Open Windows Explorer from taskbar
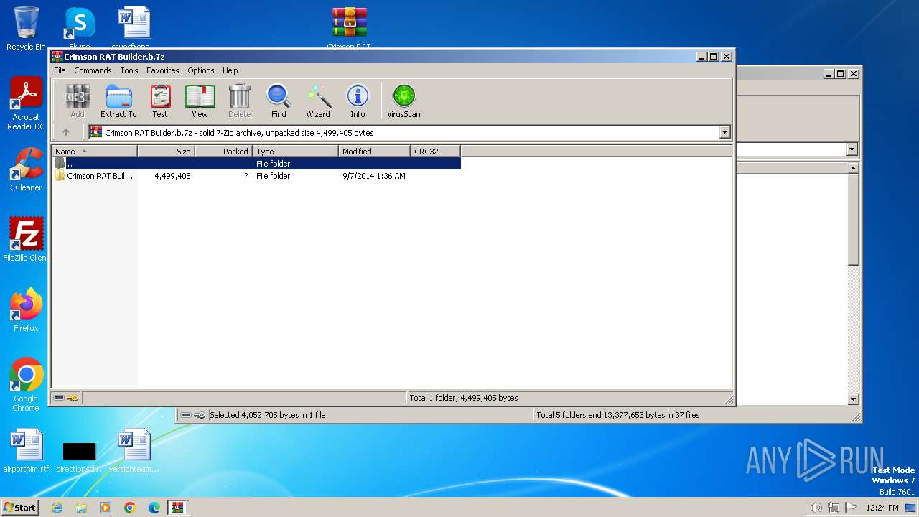 [81, 508]
